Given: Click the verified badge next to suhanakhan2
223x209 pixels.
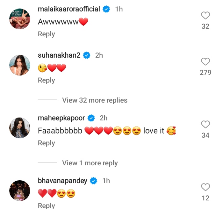Looking at the screenshot, I should click(x=86, y=55).
